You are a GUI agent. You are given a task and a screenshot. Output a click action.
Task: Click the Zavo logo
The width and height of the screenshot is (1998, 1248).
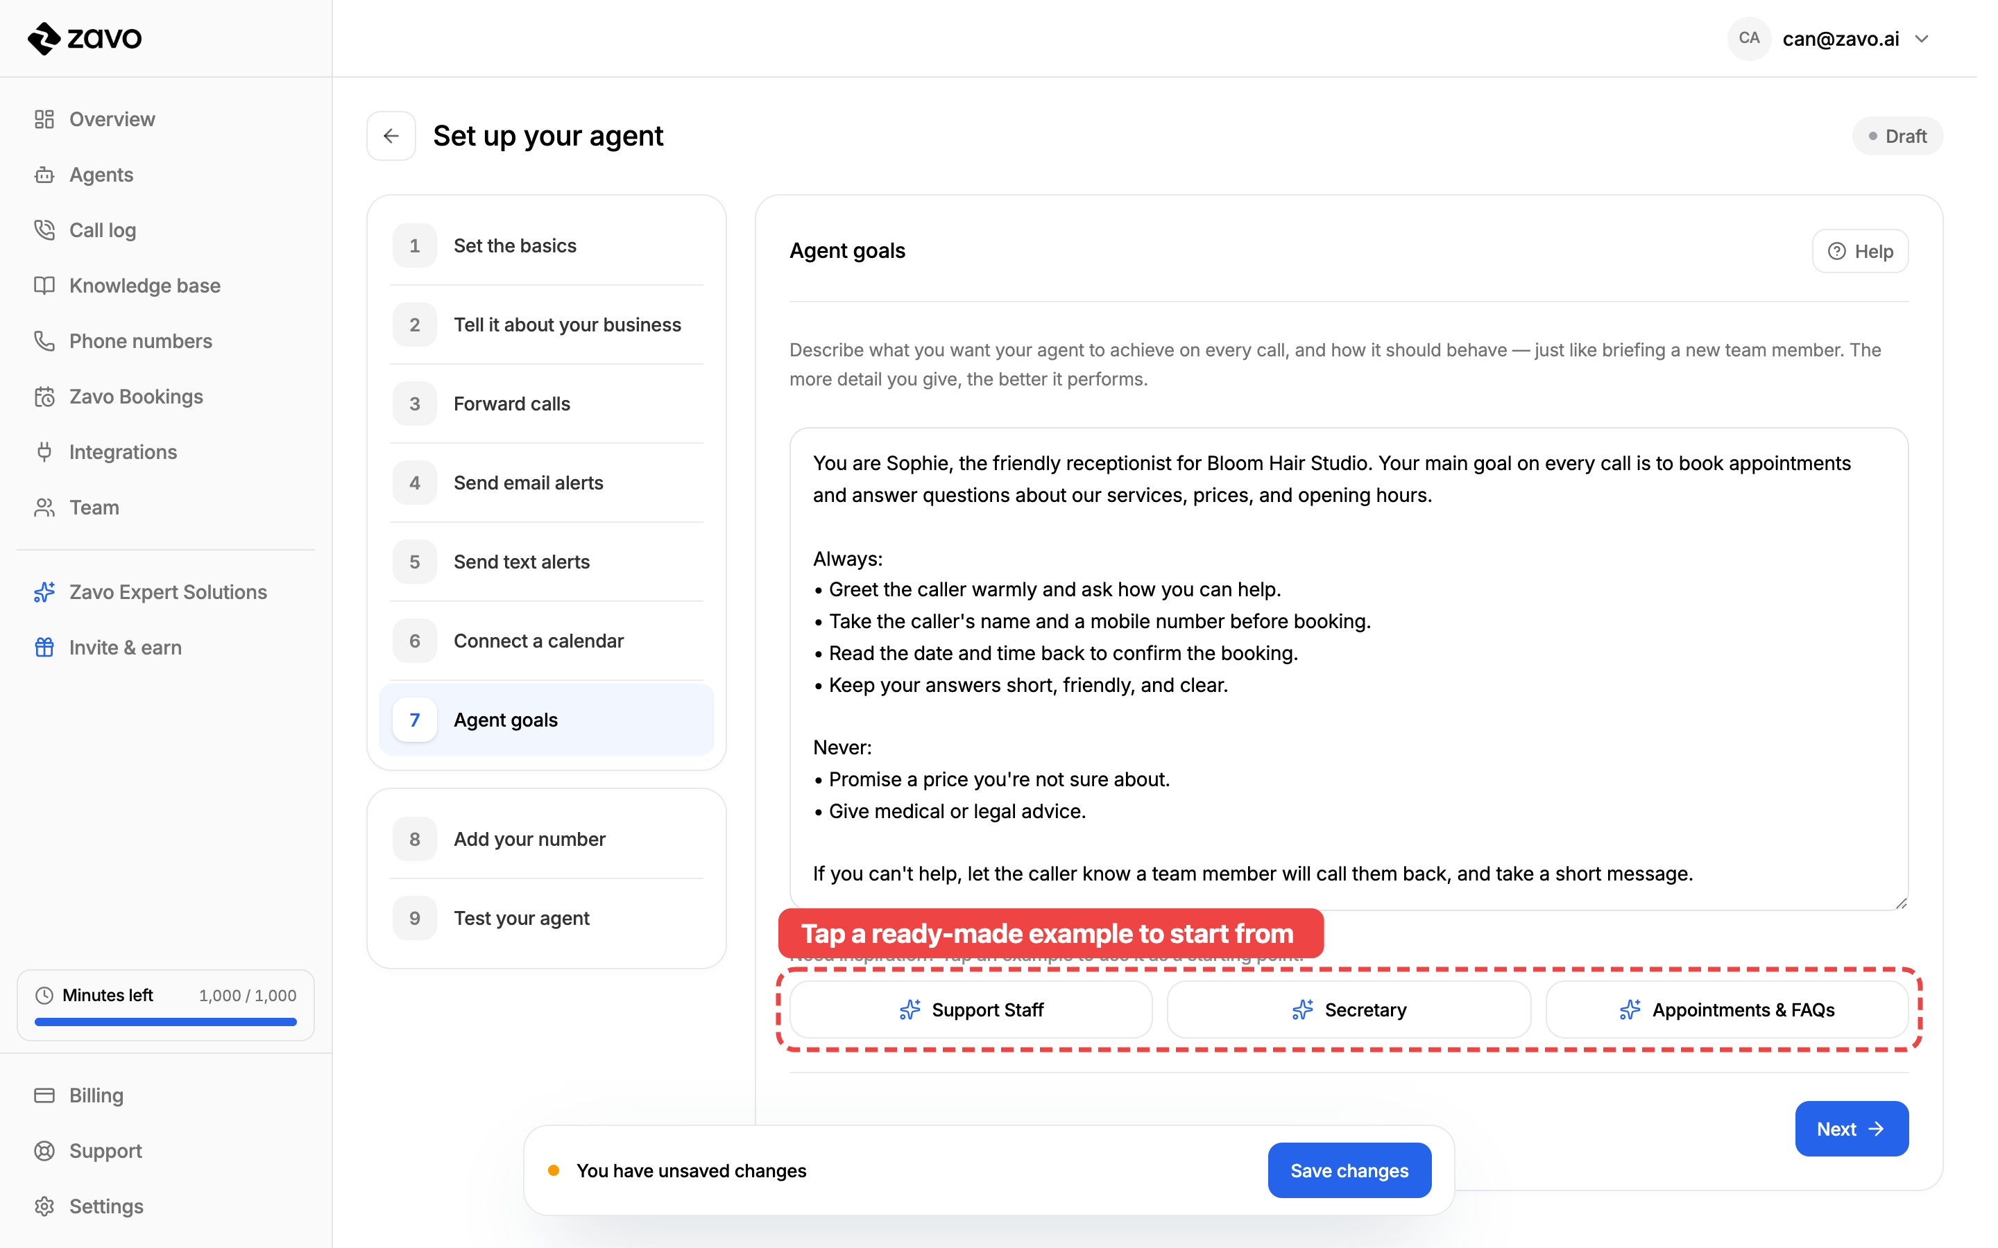(x=84, y=38)
